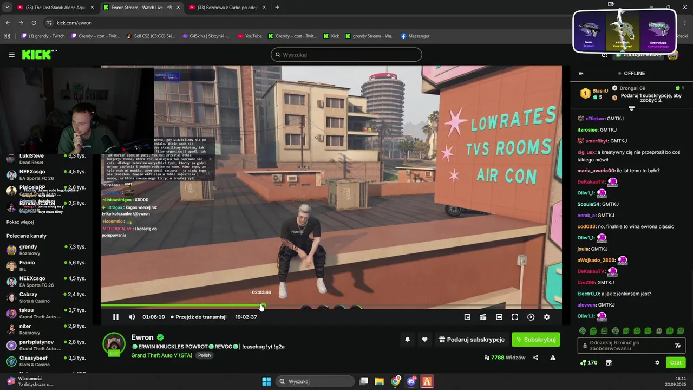Click Pokaż więcej in the sidebar
The width and height of the screenshot is (693, 390).
(20, 222)
